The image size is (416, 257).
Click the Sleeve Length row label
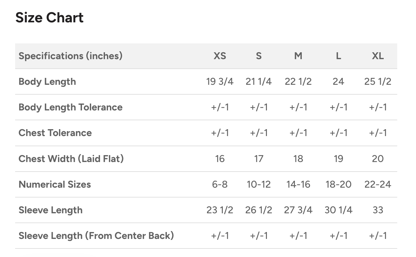coord(50,210)
